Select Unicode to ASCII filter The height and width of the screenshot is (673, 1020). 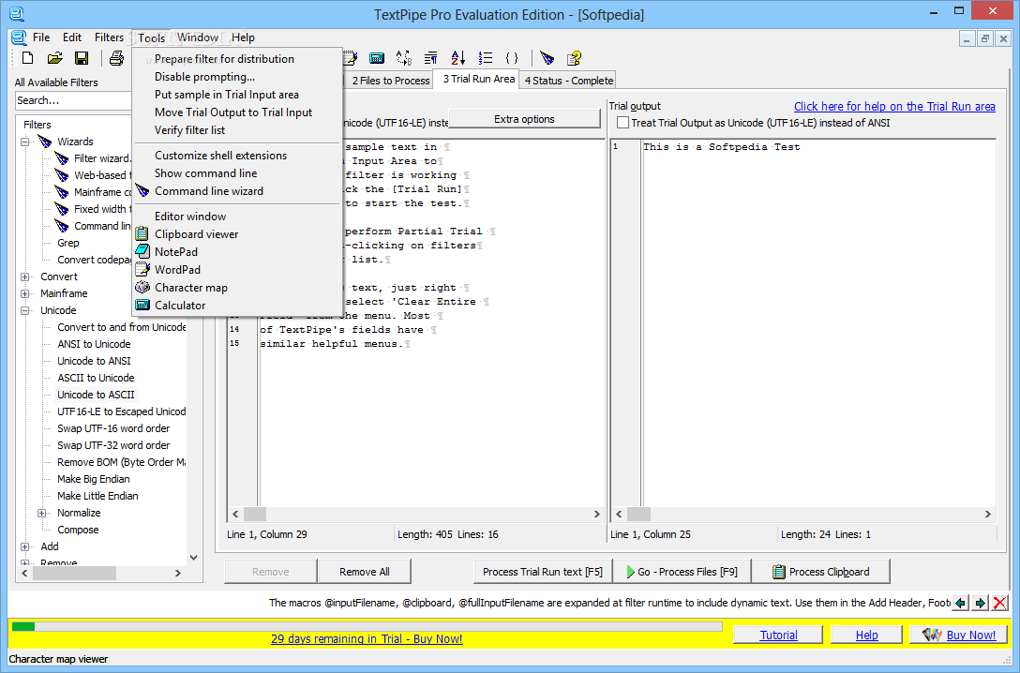96,395
